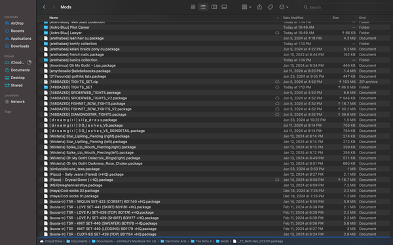Viewport: 393px width, 245px height.
Task: Switch to gallery view
Action: pyautogui.click(x=224, y=7)
